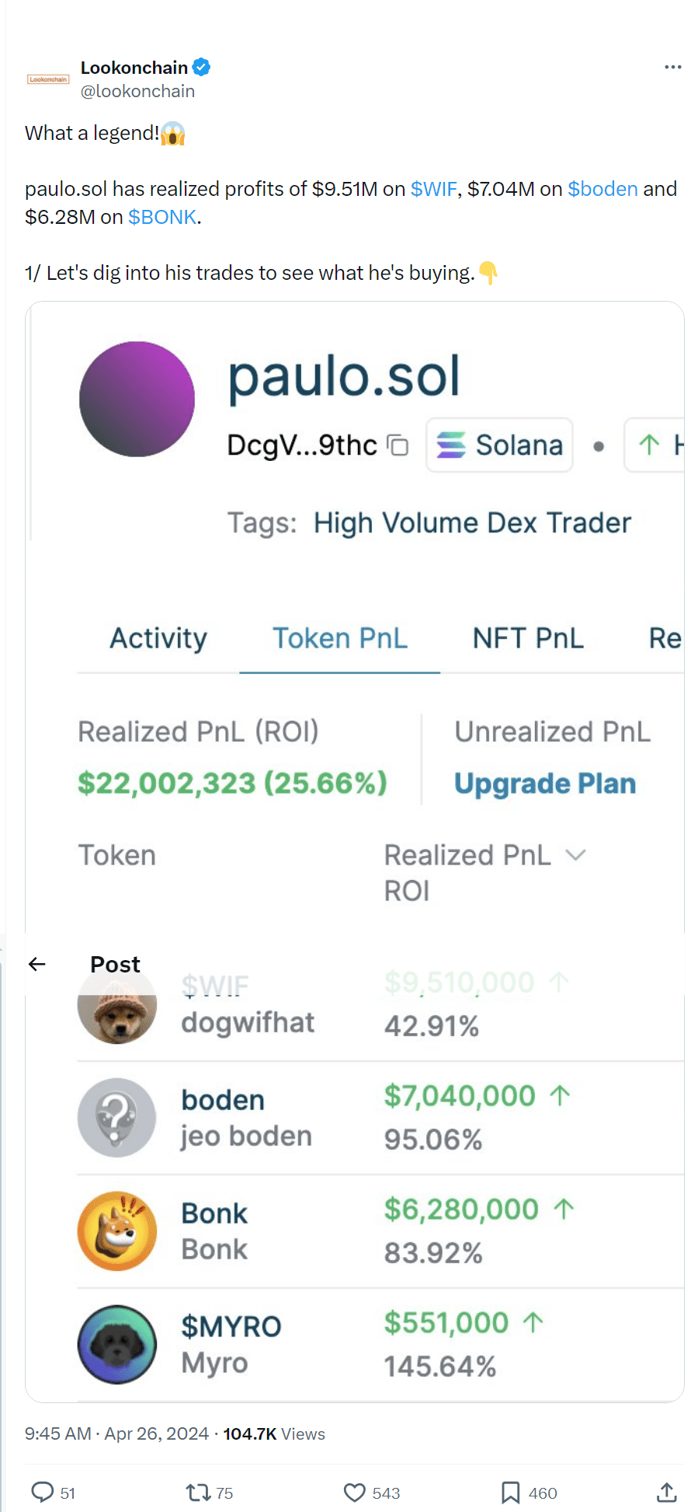Click the reply comment icon
The width and height of the screenshot is (691, 1512).
(x=42, y=1492)
